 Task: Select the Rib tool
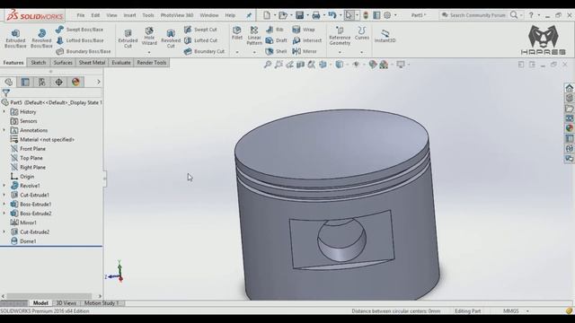tap(275, 30)
